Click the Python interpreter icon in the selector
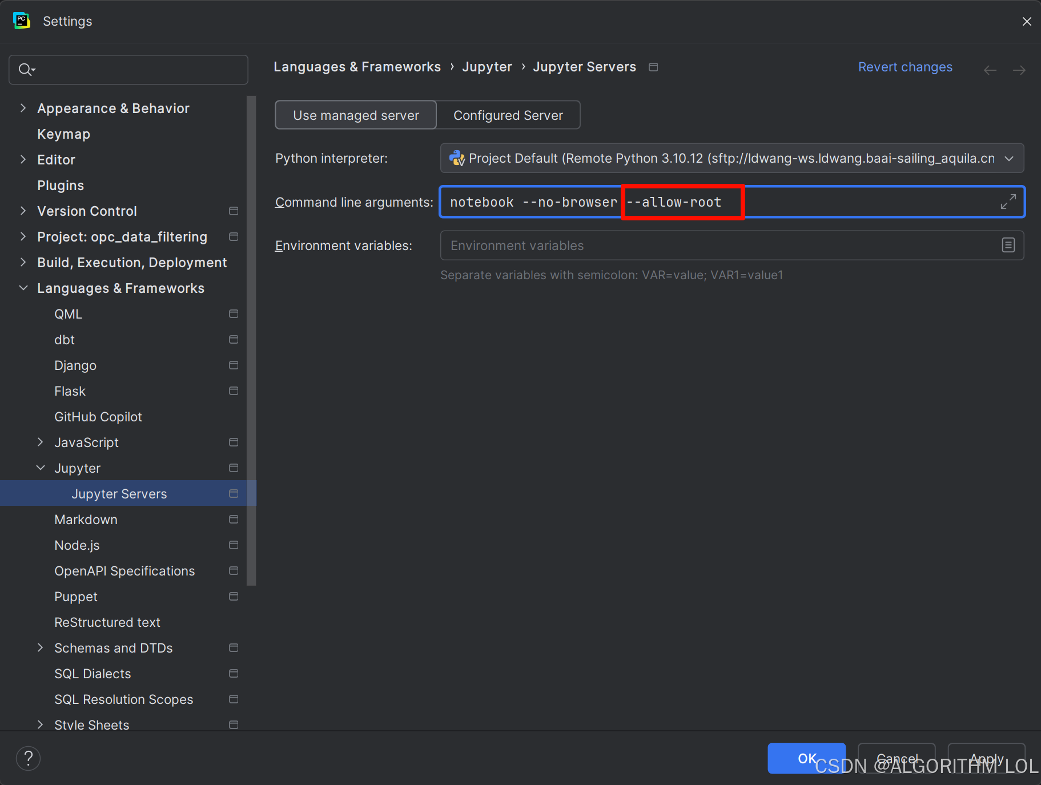This screenshot has width=1041, height=785. pyautogui.click(x=457, y=158)
